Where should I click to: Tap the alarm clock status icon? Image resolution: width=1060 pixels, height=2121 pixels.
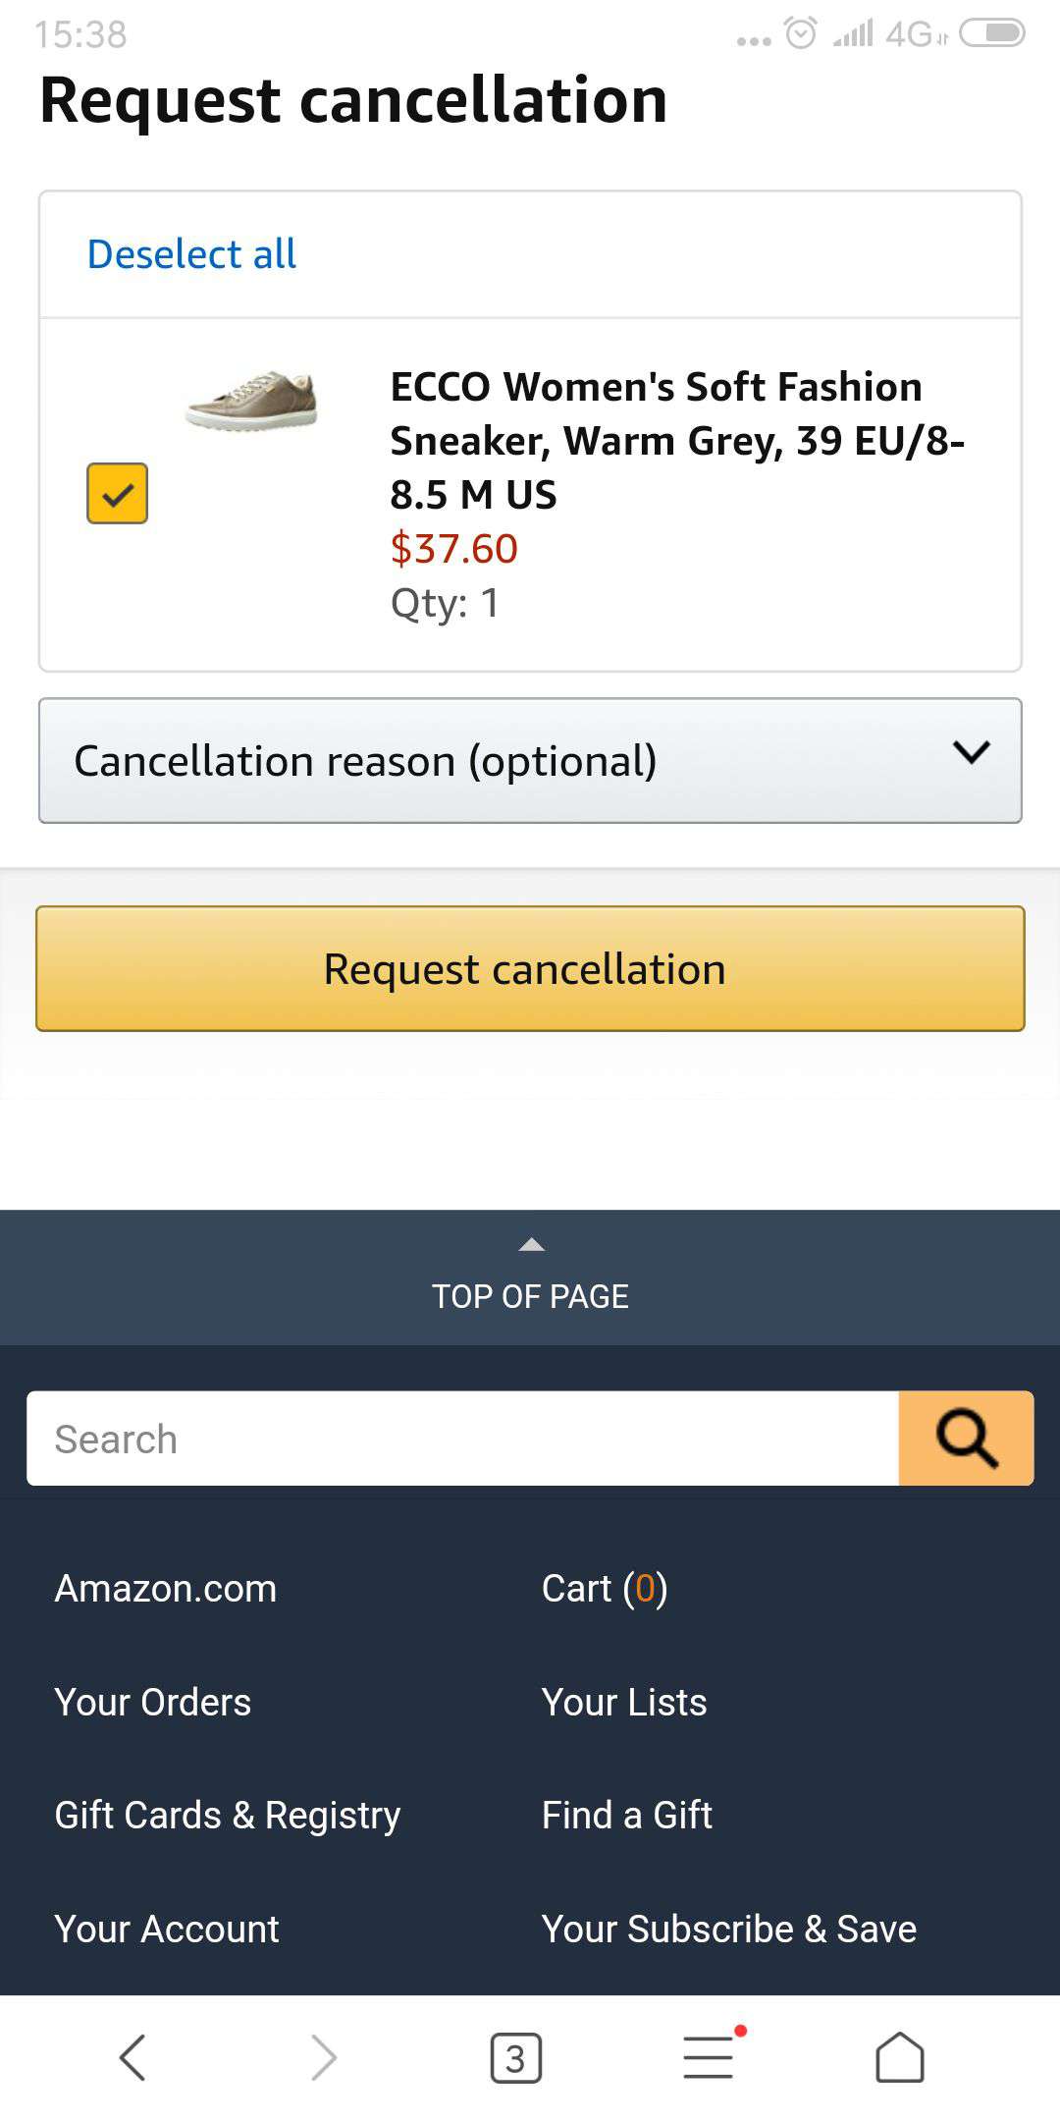tap(801, 33)
